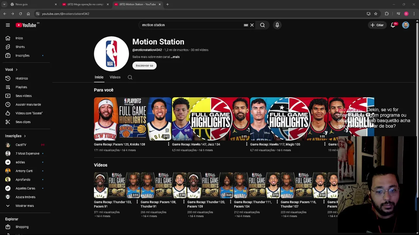Play Hawks 117, Magic 105 thumbnail
The height and width of the screenshot is (235, 419).
289,119
